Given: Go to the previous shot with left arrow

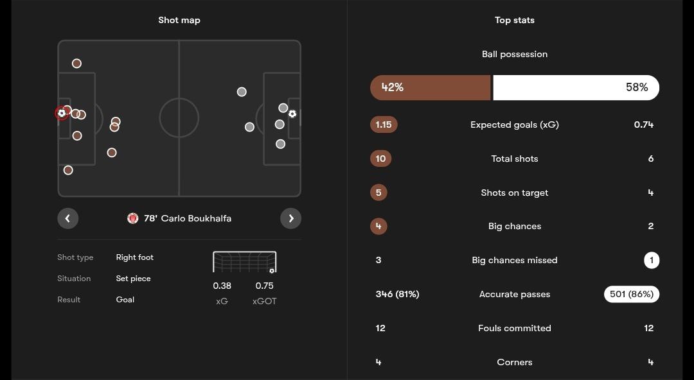Looking at the screenshot, I should [x=67, y=218].
